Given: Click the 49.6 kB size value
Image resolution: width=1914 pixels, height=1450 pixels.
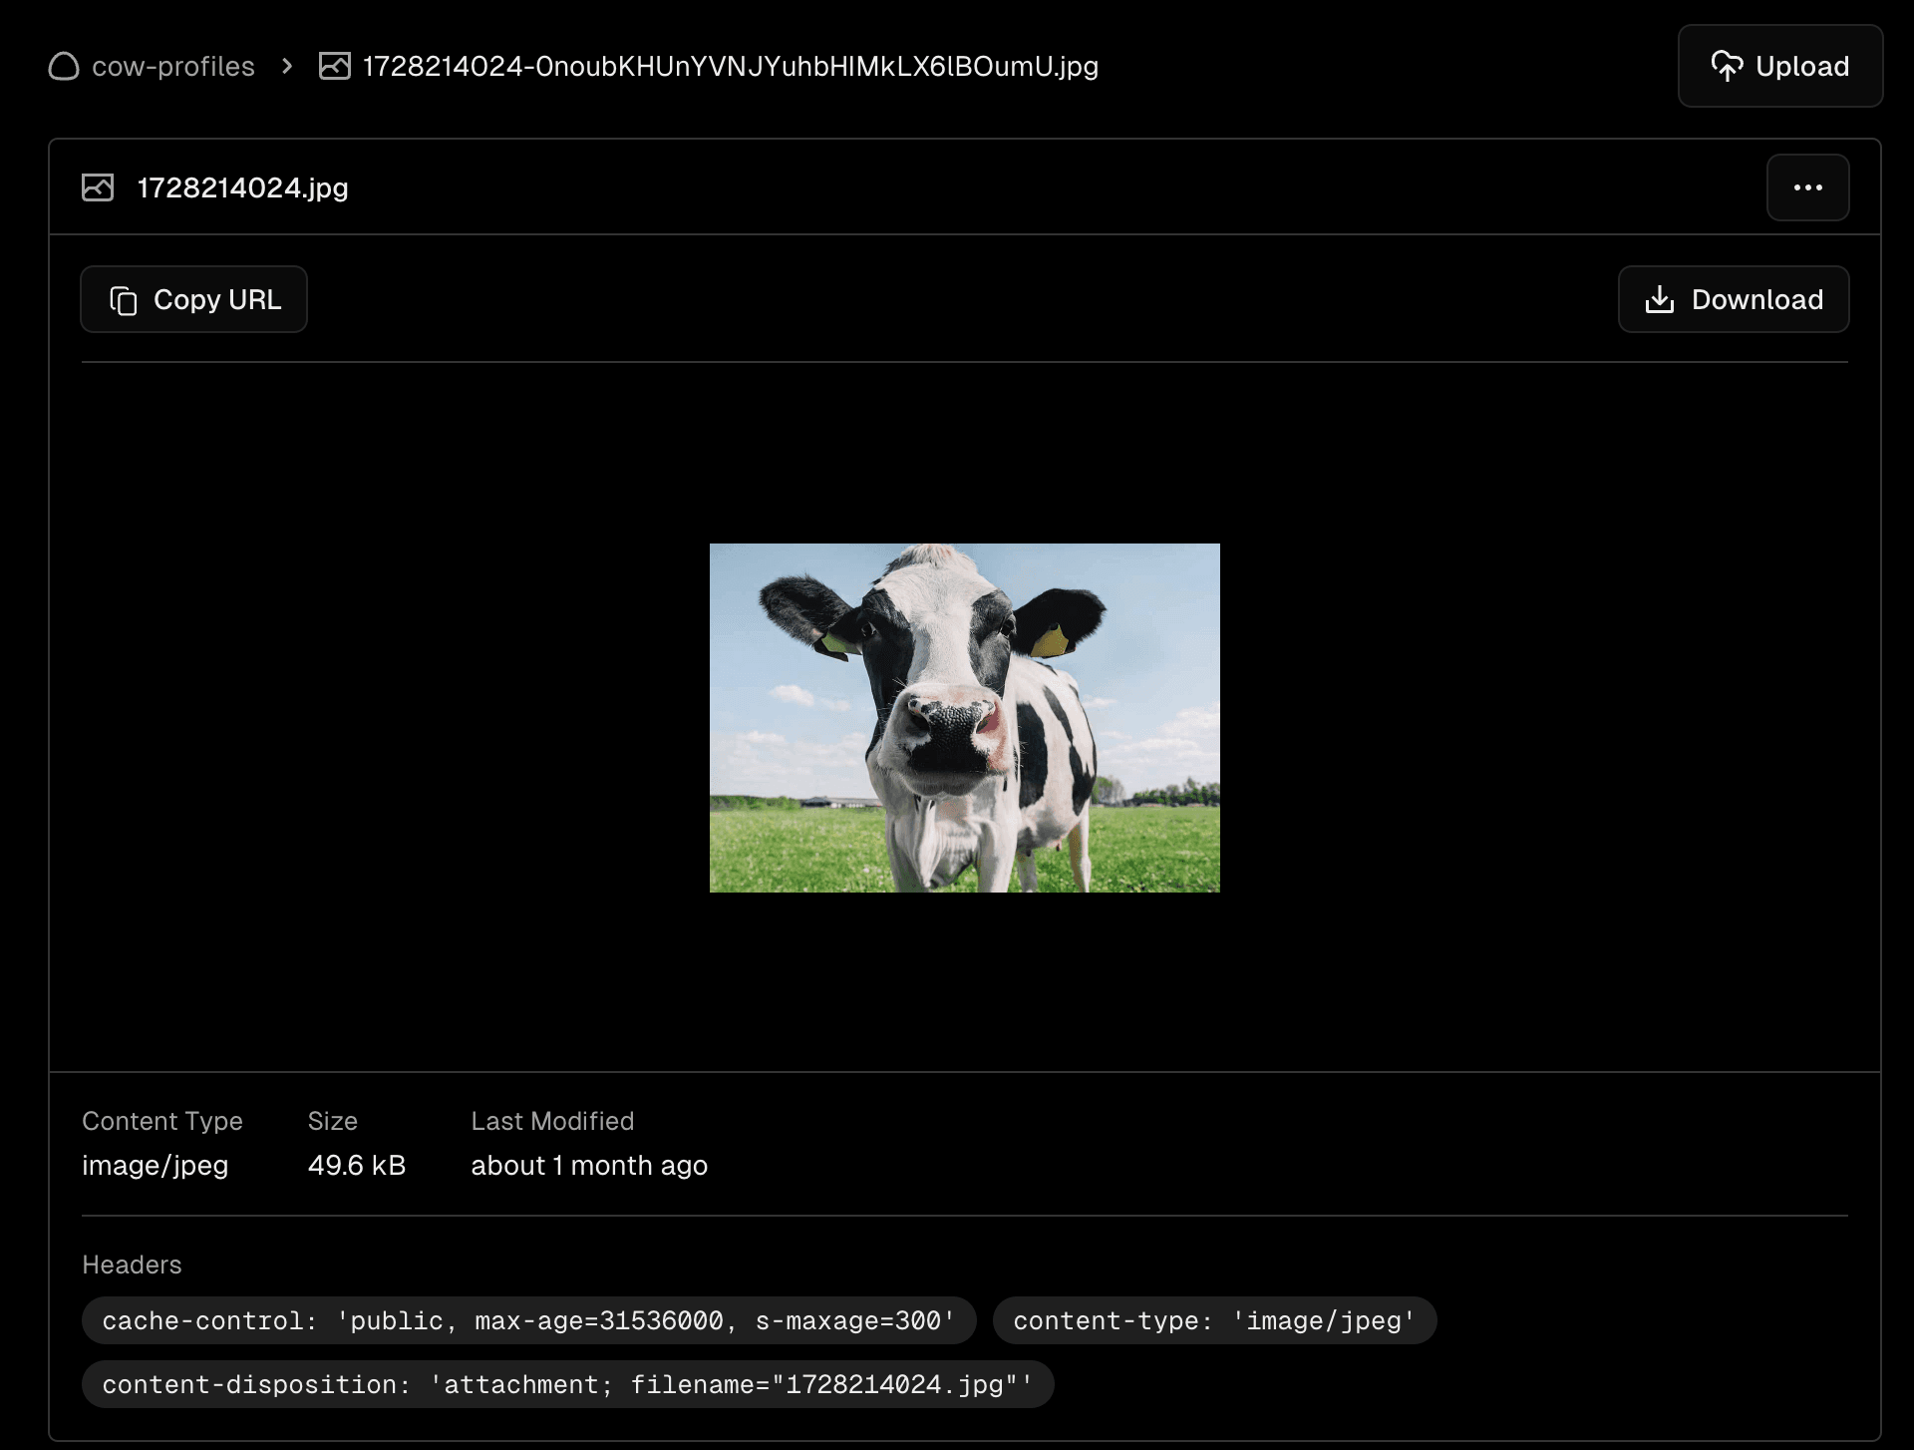Looking at the screenshot, I should point(357,1165).
